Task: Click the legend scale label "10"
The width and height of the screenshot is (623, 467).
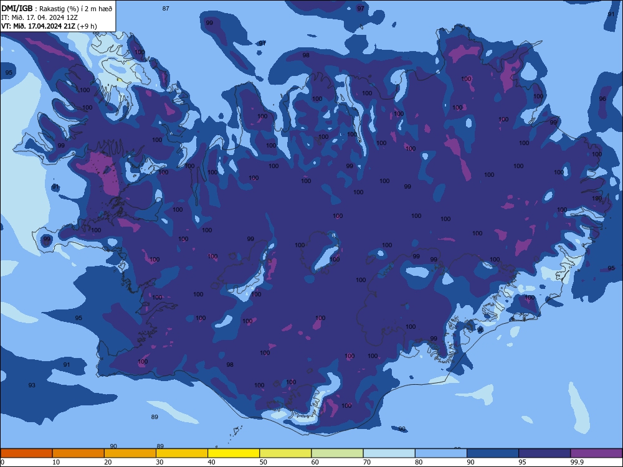Action: [56, 462]
